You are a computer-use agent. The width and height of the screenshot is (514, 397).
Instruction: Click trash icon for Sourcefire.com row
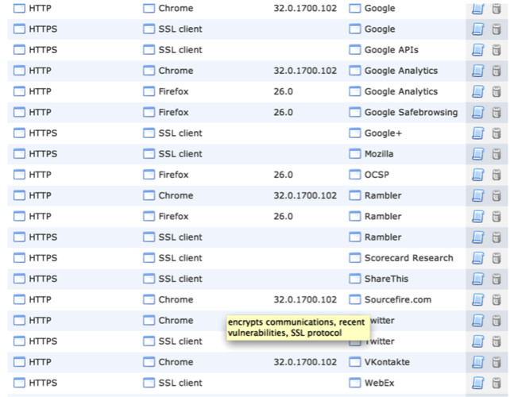[497, 299]
